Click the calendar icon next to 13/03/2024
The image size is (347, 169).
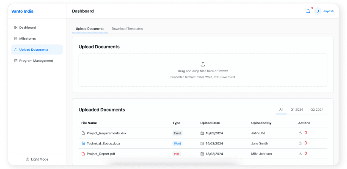tap(202, 154)
